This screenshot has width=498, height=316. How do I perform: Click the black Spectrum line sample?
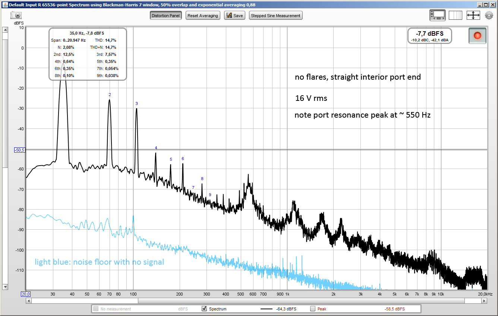(x=266, y=309)
